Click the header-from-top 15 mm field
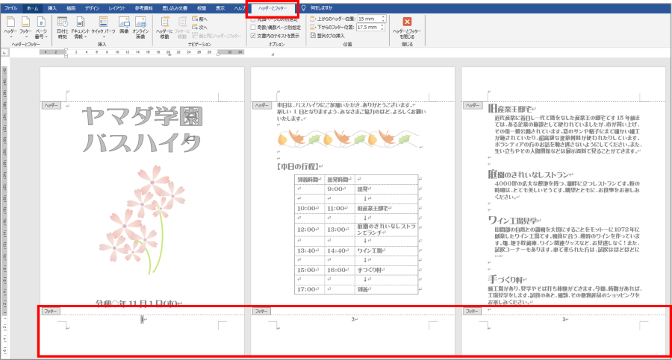This screenshot has height=360, width=672. (369, 19)
